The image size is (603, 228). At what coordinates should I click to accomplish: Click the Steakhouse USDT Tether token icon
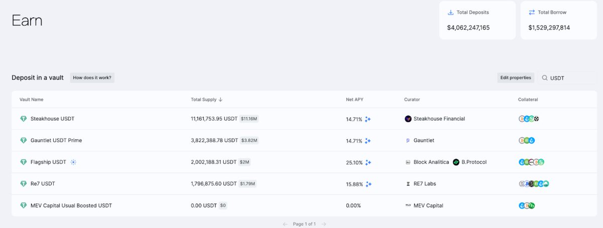click(23, 119)
